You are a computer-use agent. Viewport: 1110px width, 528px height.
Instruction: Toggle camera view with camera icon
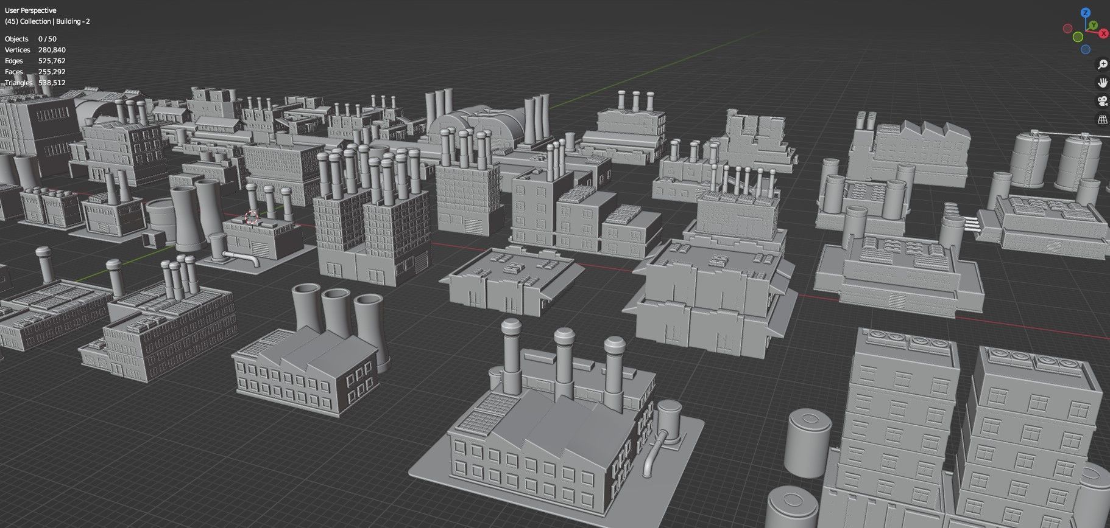point(1102,101)
